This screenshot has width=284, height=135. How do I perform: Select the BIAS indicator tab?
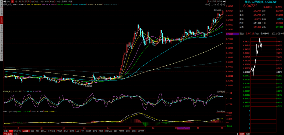pos(72,131)
